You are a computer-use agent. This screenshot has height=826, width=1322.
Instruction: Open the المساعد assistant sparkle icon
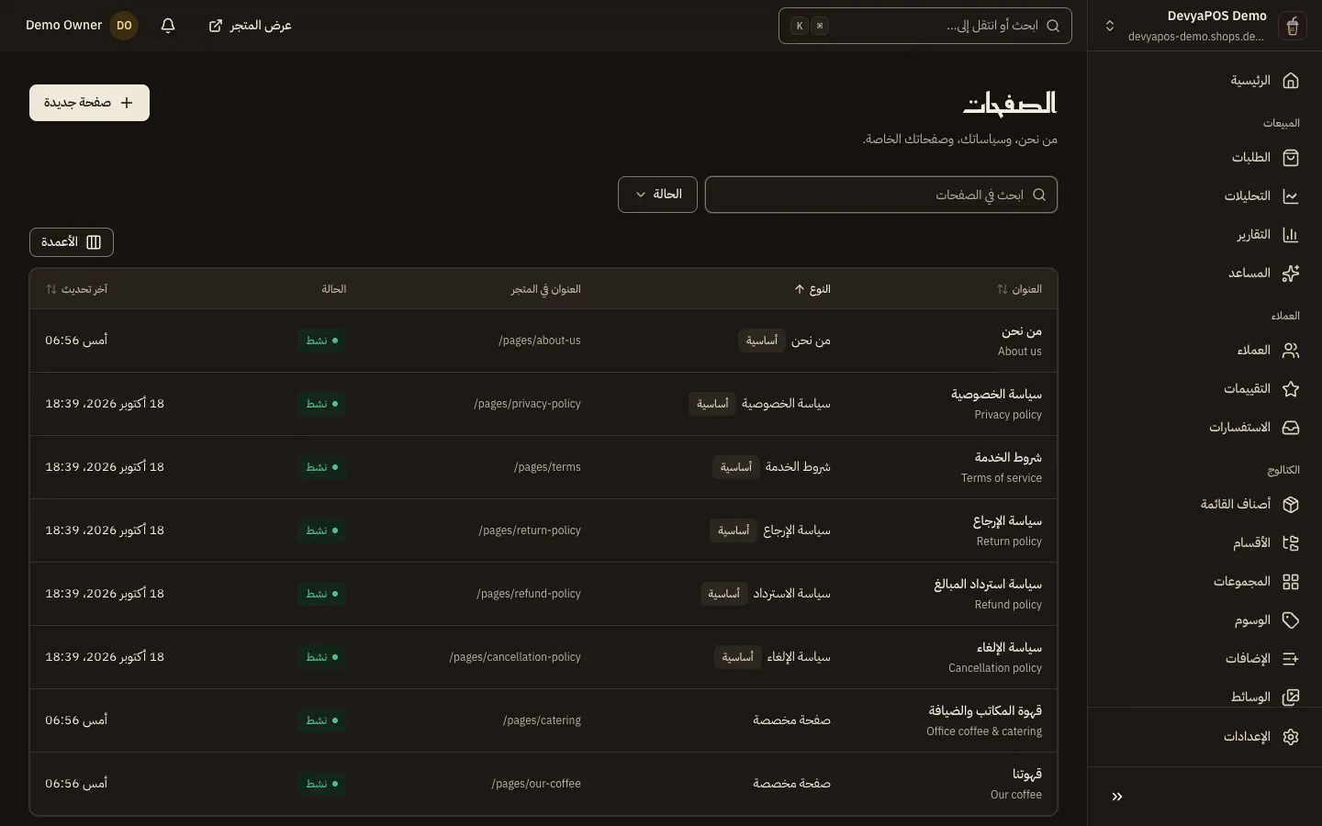1290,273
